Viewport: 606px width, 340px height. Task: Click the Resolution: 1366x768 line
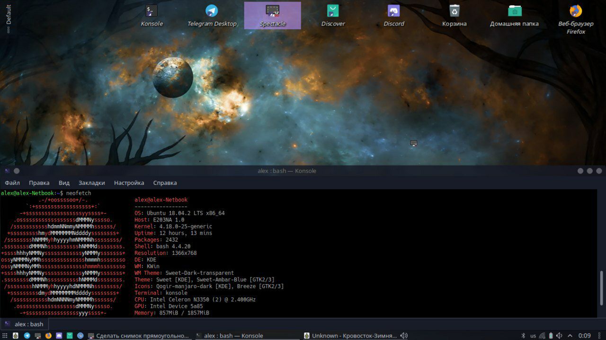click(165, 253)
